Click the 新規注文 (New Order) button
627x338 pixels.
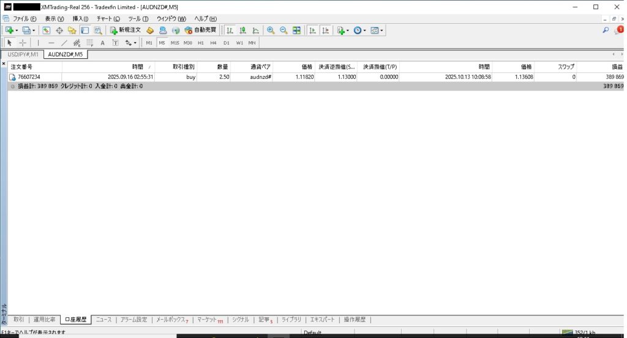(x=126, y=30)
